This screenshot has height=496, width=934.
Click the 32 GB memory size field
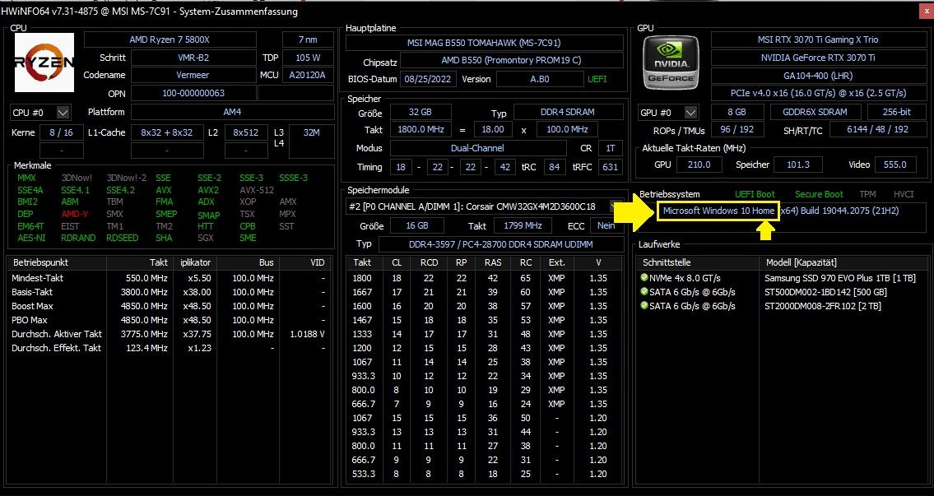(x=421, y=112)
